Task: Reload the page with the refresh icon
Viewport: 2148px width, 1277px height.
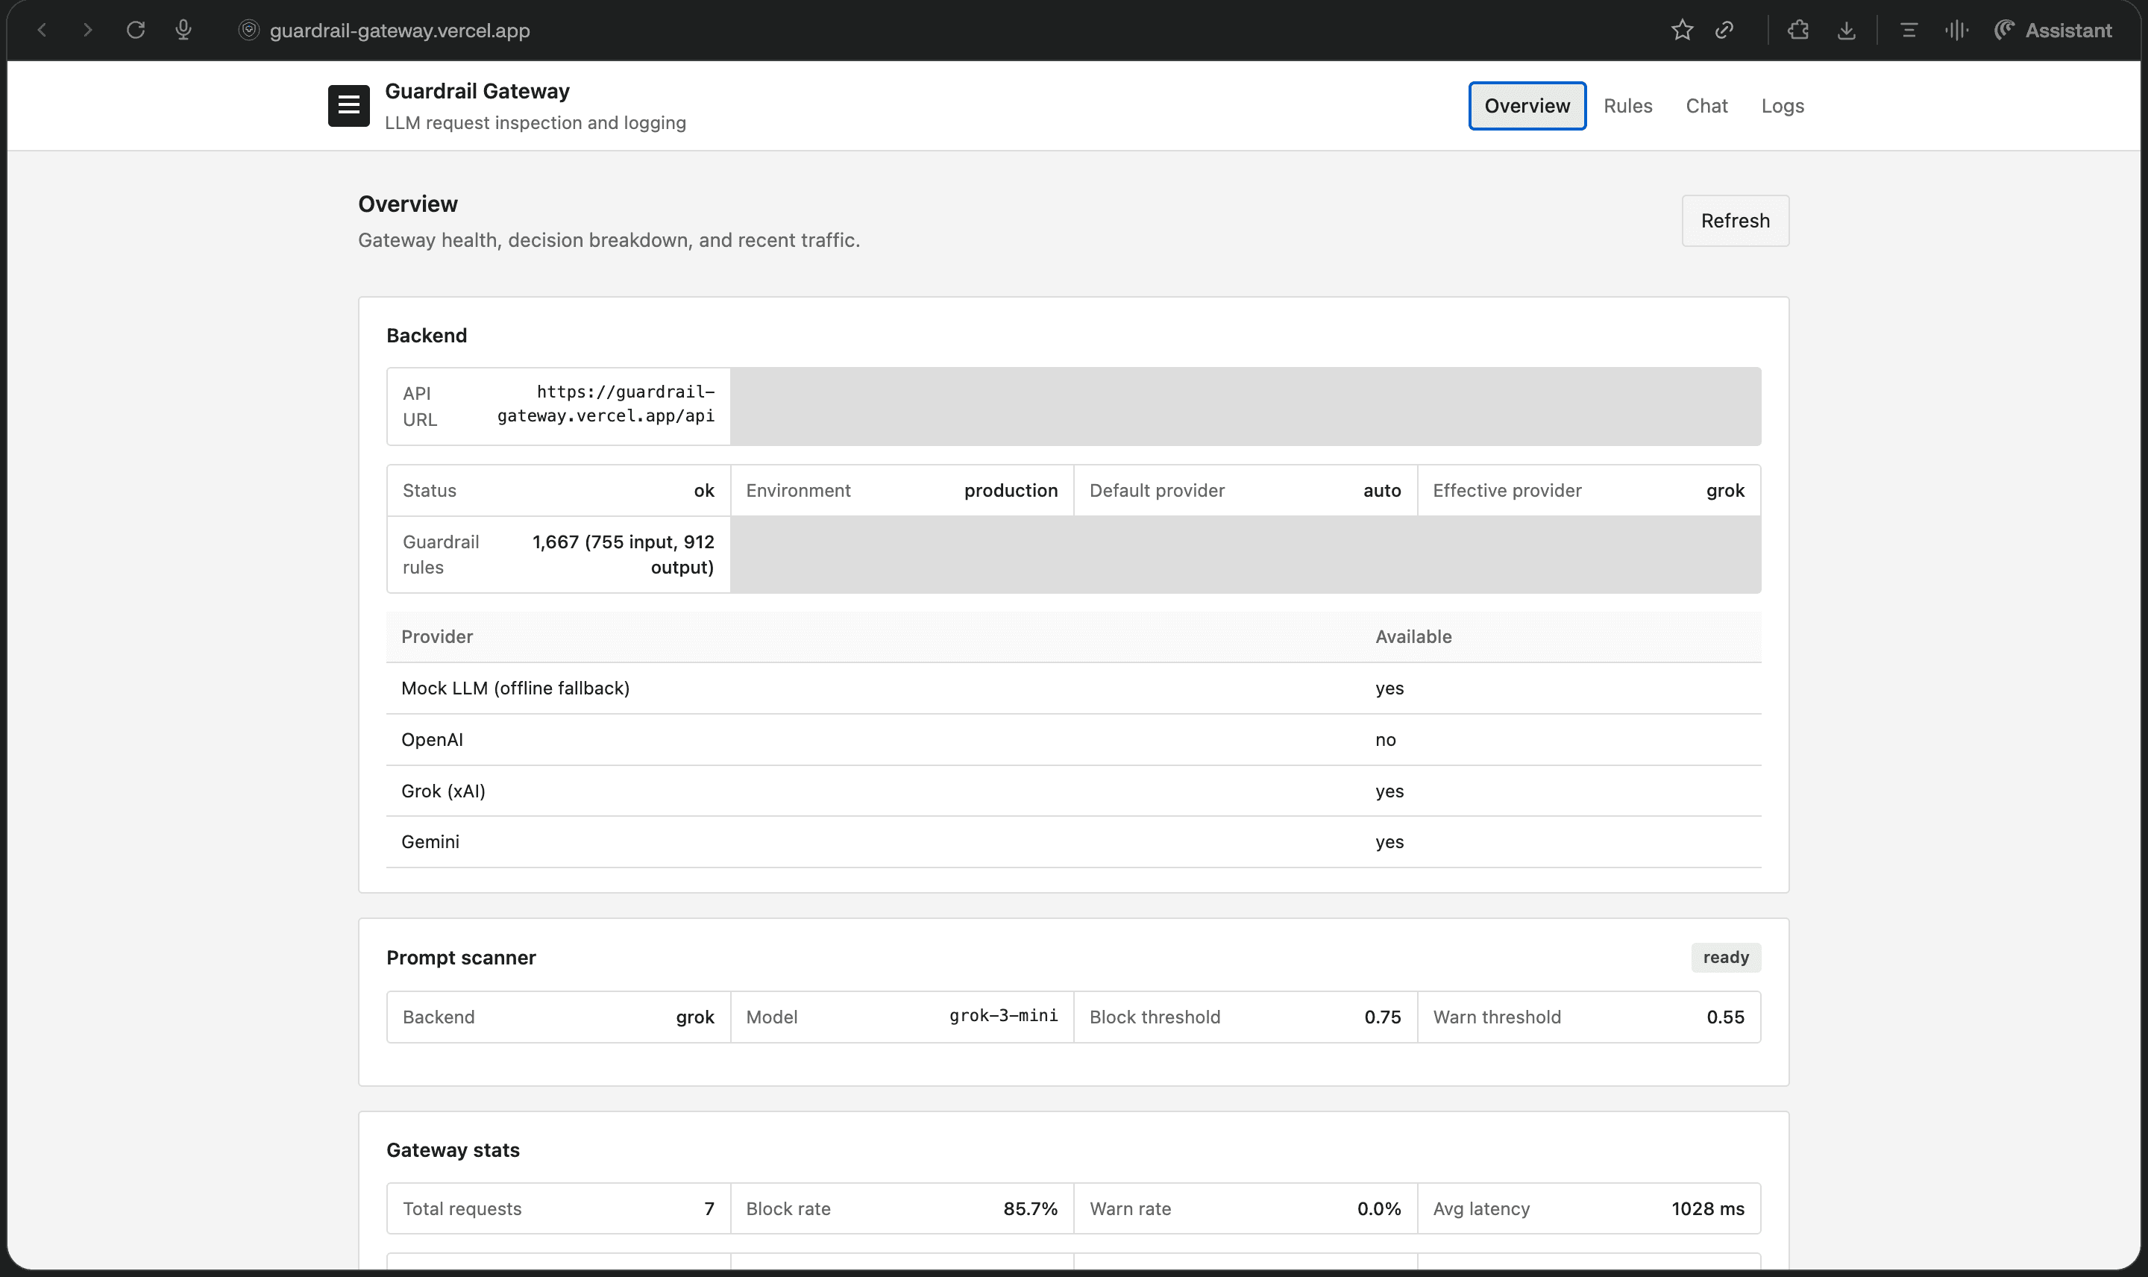Action: pos(136,30)
